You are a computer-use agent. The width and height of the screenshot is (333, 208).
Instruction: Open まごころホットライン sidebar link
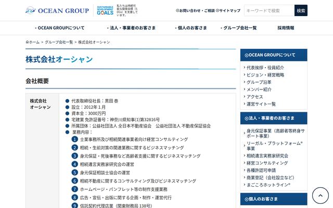coord(268,185)
